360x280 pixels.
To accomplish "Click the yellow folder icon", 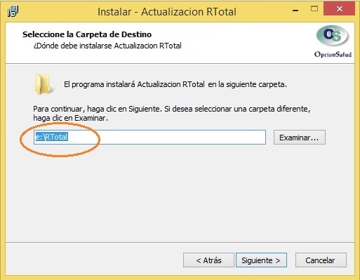I will point(44,84).
